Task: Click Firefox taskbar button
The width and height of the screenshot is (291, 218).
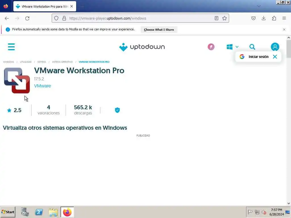Action: click(67, 212)
